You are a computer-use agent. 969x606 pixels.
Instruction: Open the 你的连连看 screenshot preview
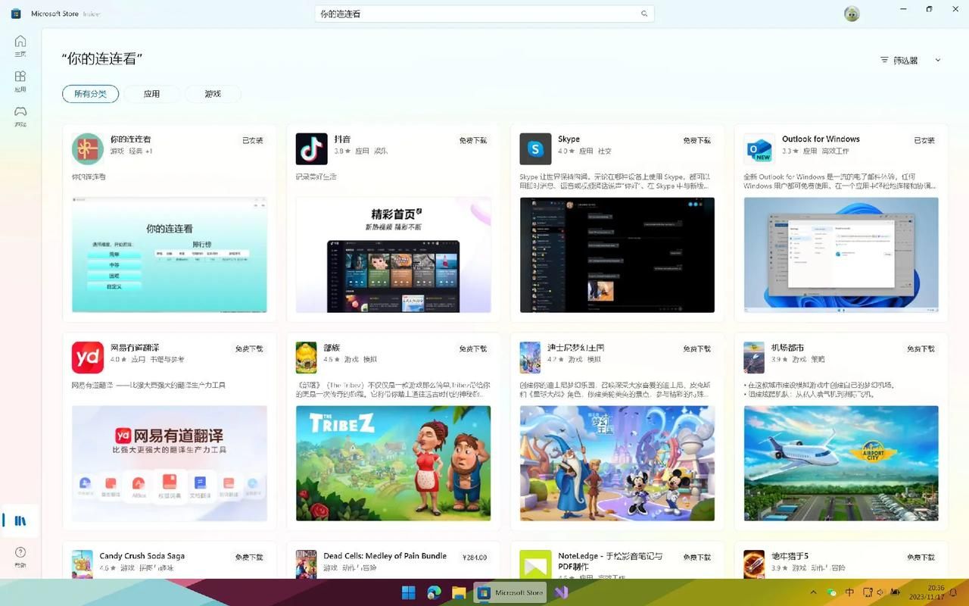pos(170,255)
